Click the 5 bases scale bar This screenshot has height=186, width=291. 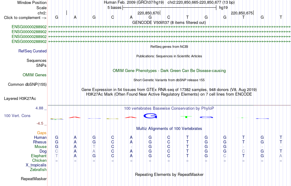[x=169, y=8]
